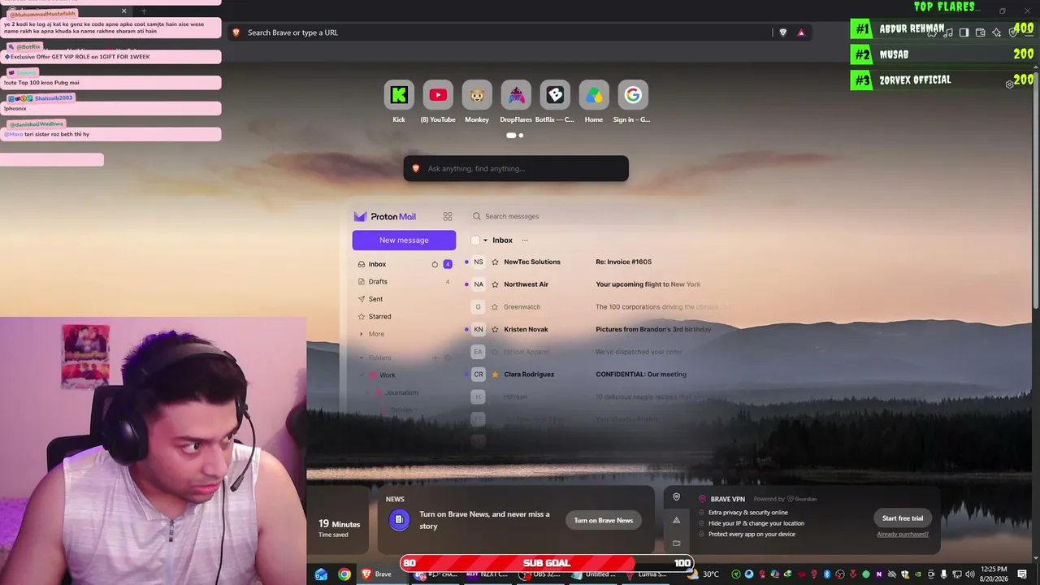
Task: Open the Brave VPN shield toolbar icon
Action: click(x=1013, y=32)
